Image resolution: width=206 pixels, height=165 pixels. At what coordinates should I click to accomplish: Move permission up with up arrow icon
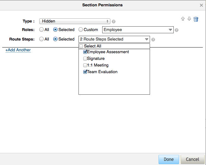coord(183,19)
